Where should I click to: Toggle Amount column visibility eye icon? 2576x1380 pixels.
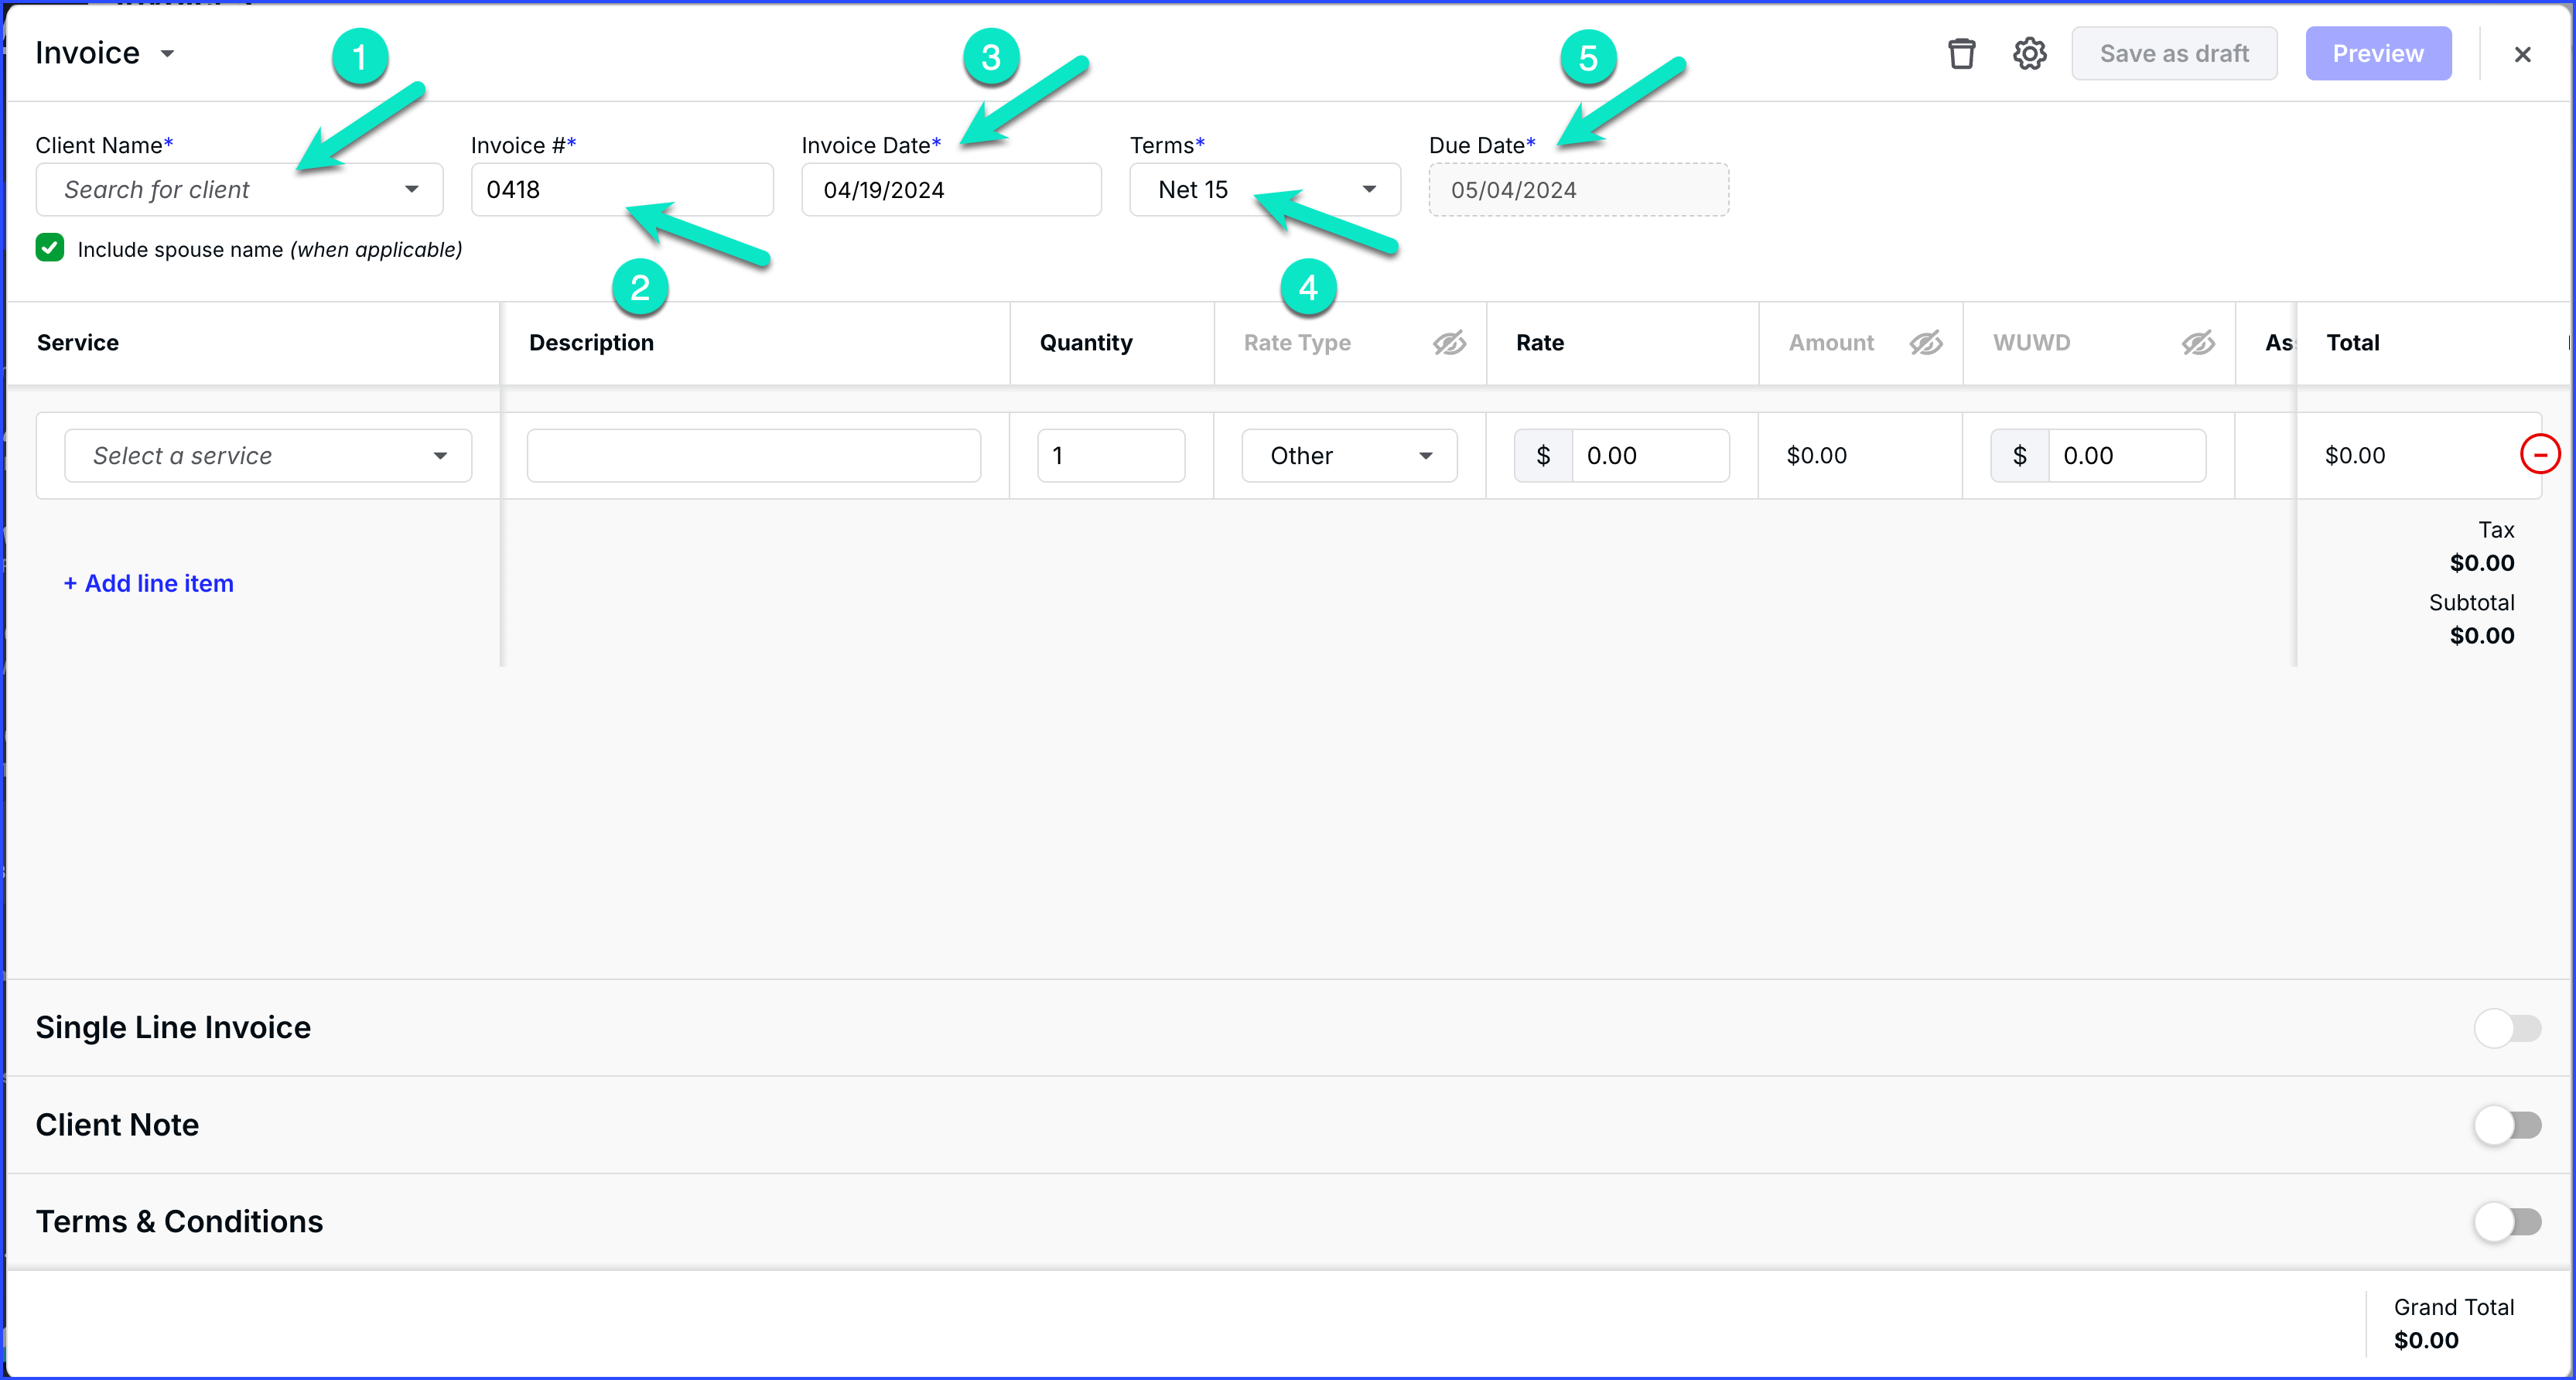[1925, 343]
